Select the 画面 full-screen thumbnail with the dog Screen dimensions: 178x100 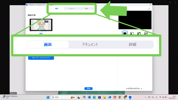(x=41, y=25)
